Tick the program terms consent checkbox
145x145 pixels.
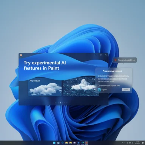point(99,86)
